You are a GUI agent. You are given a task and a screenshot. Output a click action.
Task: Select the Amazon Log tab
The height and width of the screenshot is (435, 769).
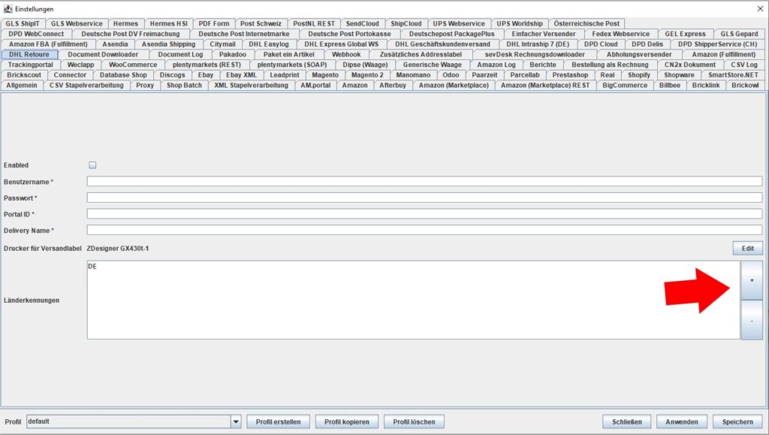coord(496,65)
